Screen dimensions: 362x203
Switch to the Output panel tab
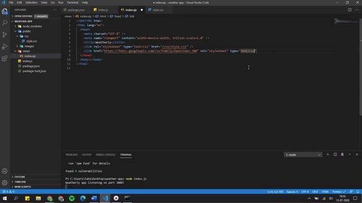pyautogui.click(x=87, y=155)
